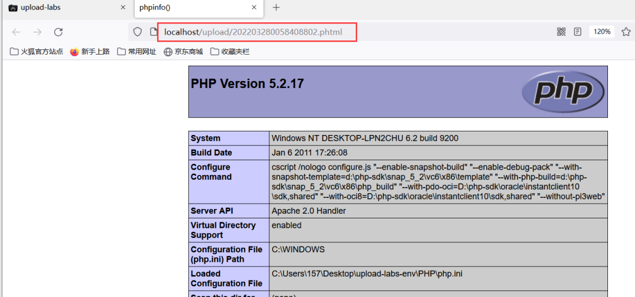Open the tracking protection shield icon
Screen dimensions: 635x297
(138, 32)
